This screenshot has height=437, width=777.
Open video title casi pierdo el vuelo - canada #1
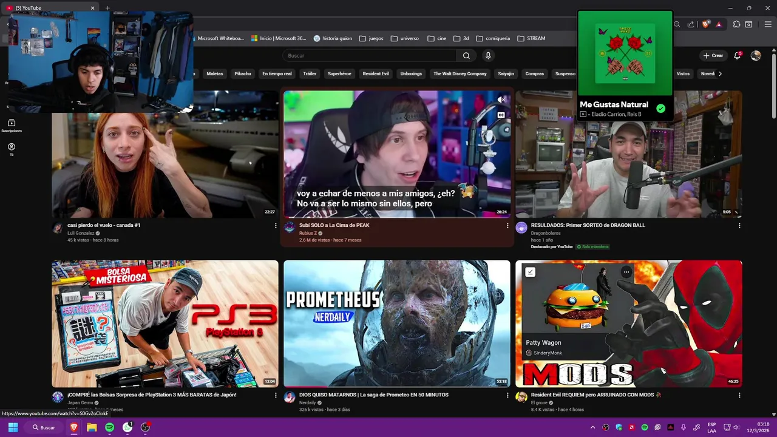coord(104,225)
